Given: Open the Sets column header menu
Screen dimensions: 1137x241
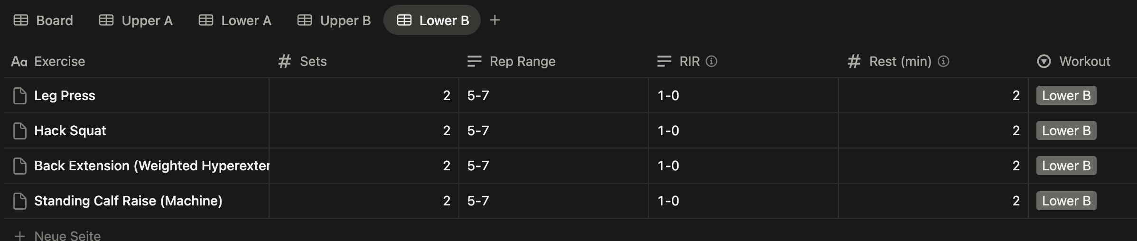Looking at the screenshot, I should (313, 61).
